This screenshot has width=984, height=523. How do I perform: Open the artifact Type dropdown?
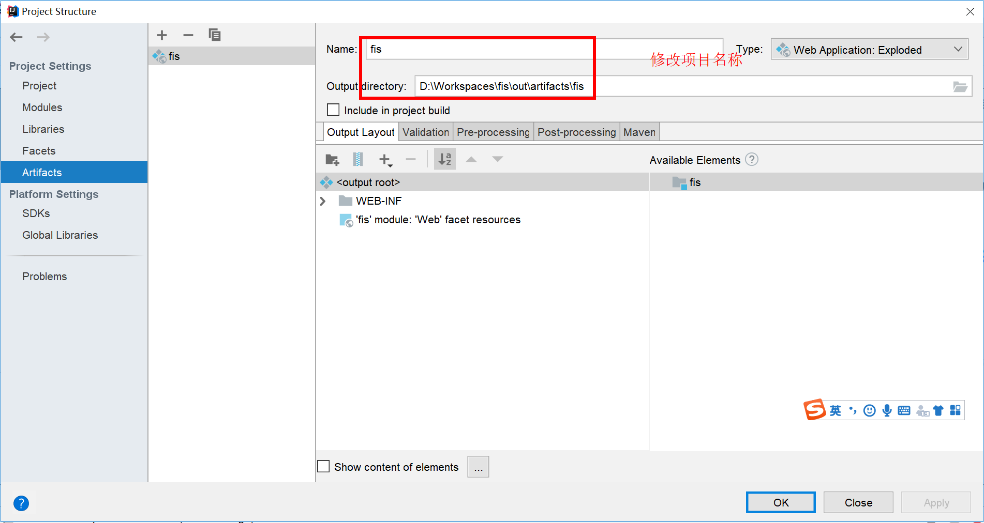tap(869, 50)
